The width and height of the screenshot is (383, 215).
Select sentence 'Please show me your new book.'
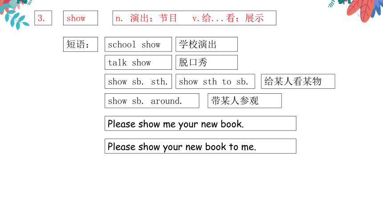[200, 123]
